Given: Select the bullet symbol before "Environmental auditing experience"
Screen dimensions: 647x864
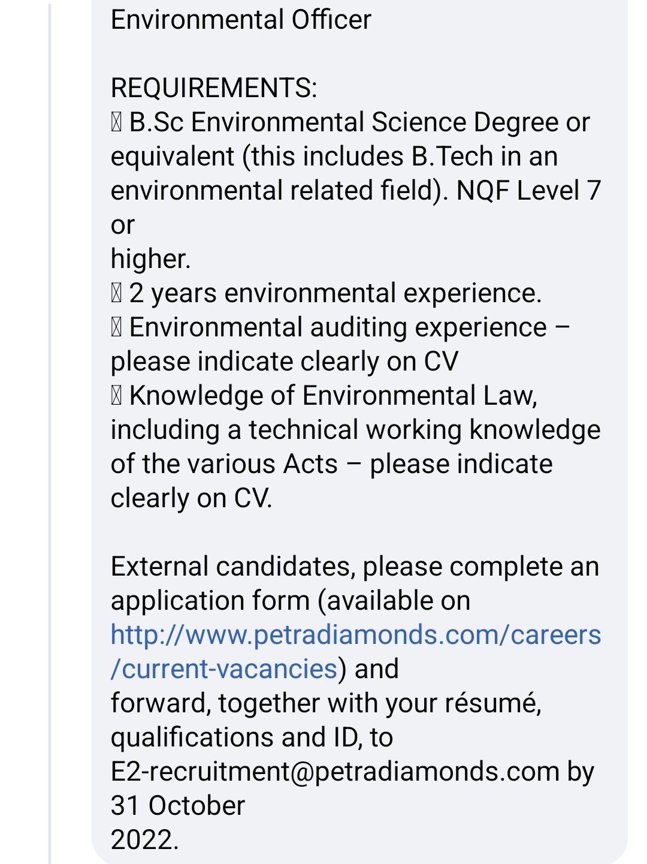Looking at the screenshot, I should coord(116,328).
